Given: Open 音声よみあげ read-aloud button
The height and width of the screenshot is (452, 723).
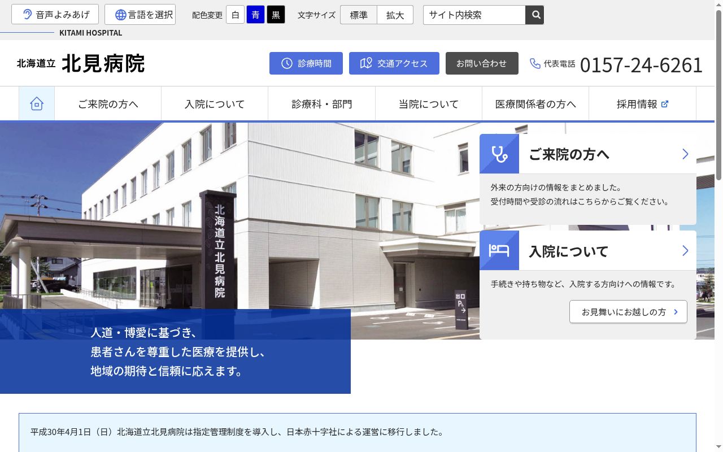Looking at the screenshot, I should (x=55, y=15).
